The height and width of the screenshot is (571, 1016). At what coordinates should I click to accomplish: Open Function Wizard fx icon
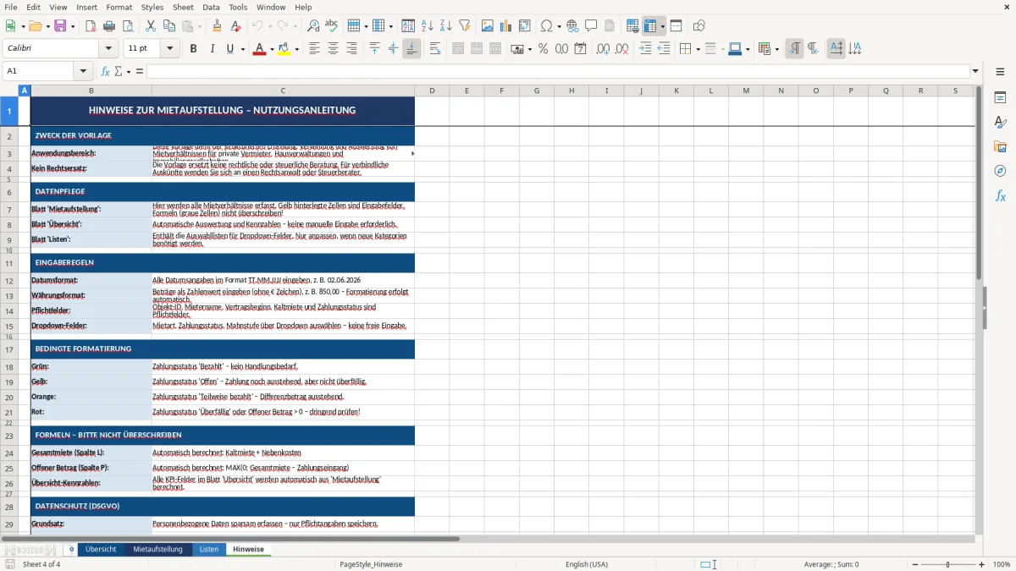click(x=106, y=71)
